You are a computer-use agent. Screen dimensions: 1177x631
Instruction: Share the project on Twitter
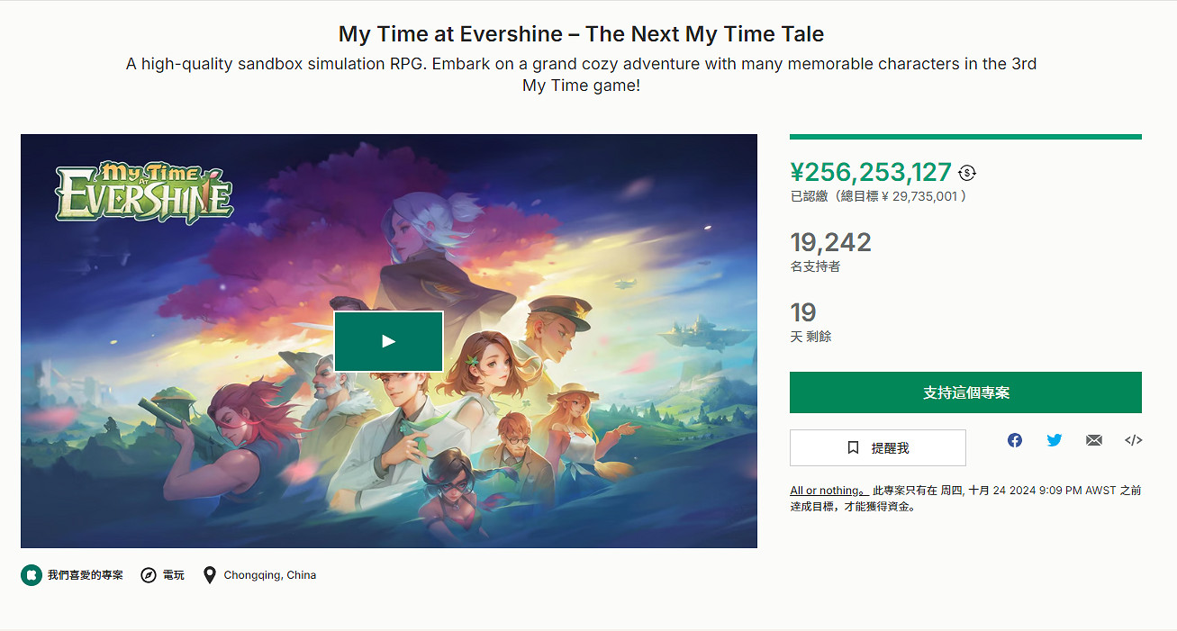click(1055, 440)
